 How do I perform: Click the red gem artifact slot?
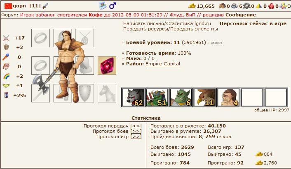tap(107, 65)
